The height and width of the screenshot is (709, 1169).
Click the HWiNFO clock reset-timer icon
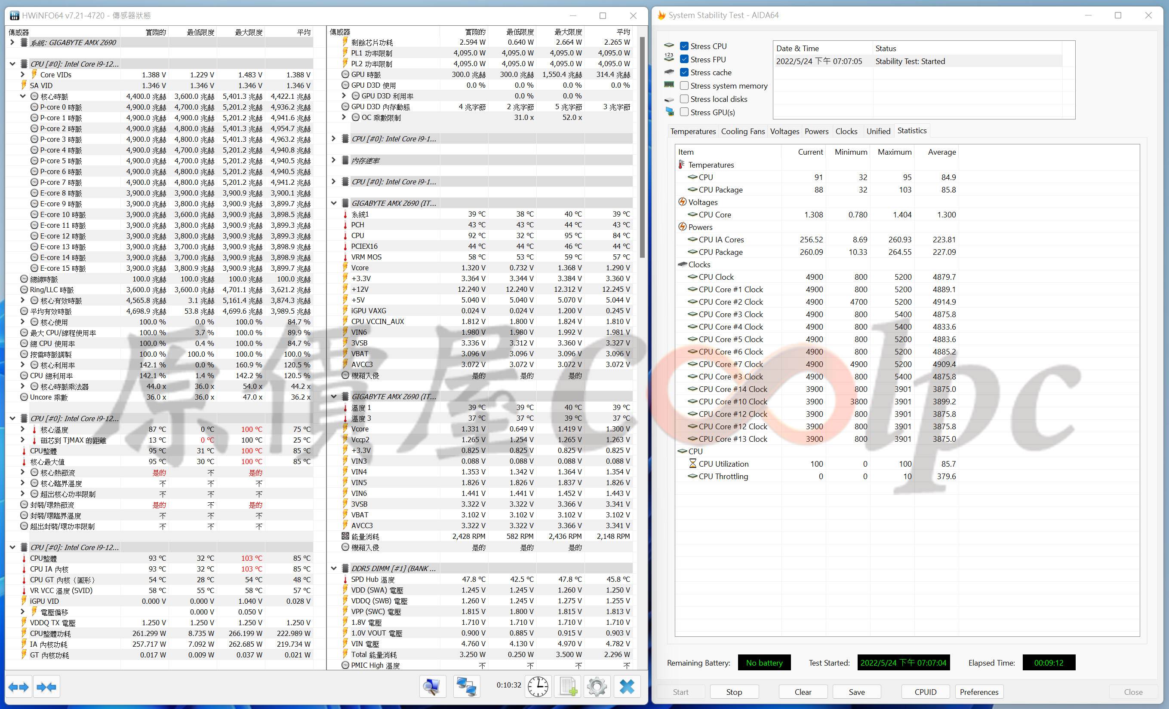(538, 686)
